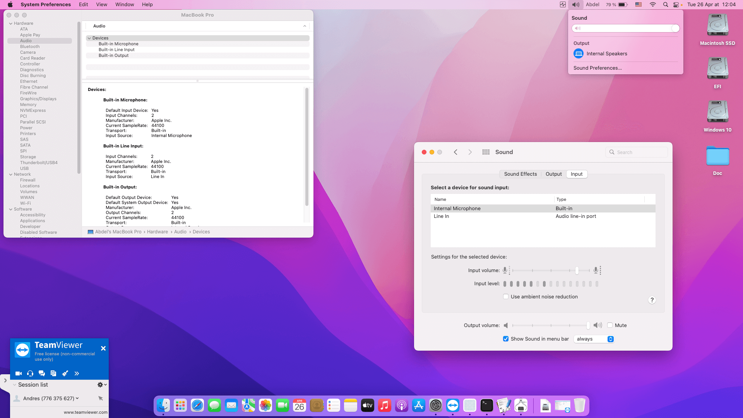Screen dimensions: 743x418
Task: Click the Sound volume icon in menu bar
Action: (576, 5)
